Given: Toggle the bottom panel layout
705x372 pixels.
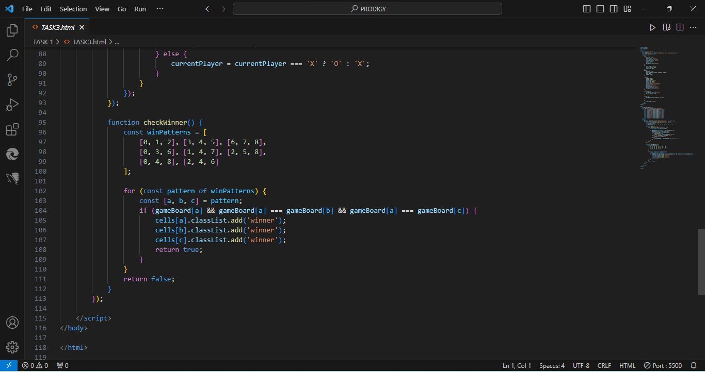Looking at the screenshot, I should pos(600,9).
